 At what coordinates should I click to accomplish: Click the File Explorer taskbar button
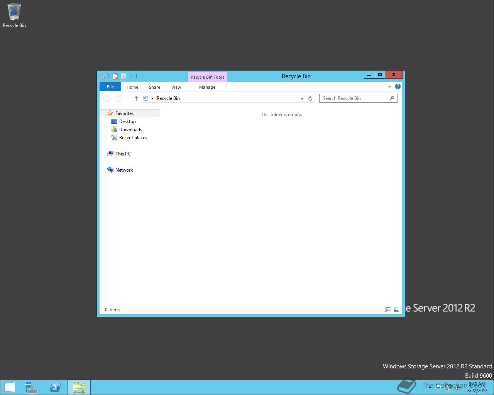tap(79, 387)
